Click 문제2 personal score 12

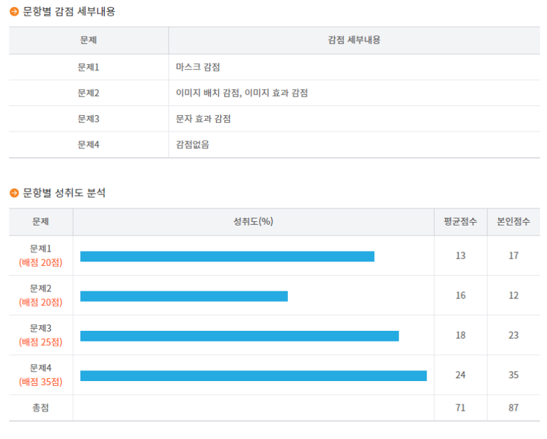click(x=514, y=295)
